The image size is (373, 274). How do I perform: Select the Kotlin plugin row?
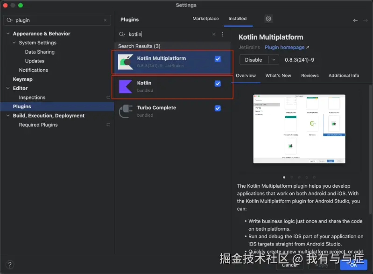tap(172, 86)
